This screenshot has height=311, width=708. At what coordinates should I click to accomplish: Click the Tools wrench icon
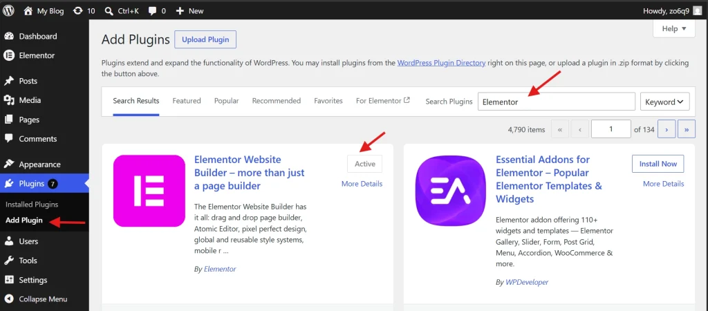(x=9, y=261)
